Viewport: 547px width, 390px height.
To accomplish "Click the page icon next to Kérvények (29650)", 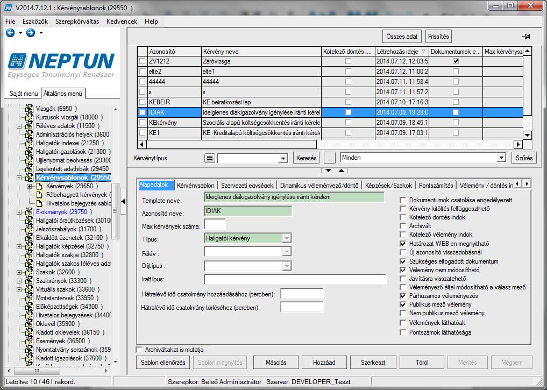I will (40, 186).
